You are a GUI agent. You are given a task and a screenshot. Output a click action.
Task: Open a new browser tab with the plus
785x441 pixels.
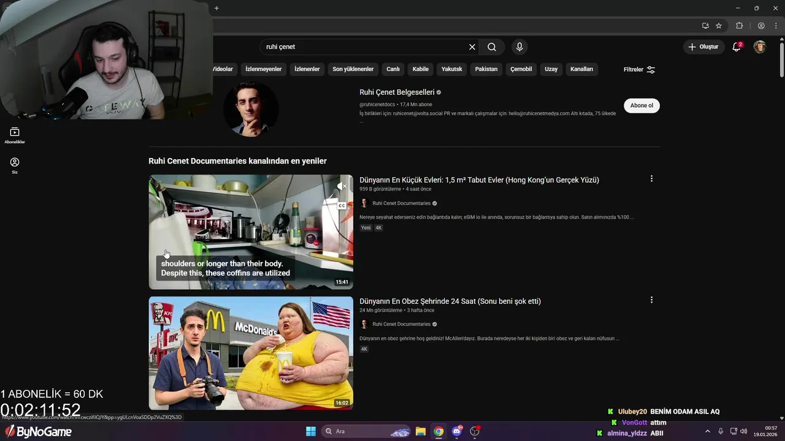(216, 8)
